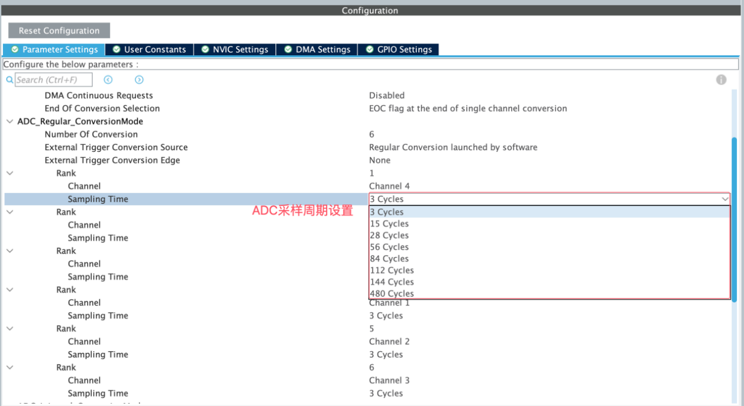Collapse the Rank 1 tree node
744x406 pixels.
(x=10, y=173)
